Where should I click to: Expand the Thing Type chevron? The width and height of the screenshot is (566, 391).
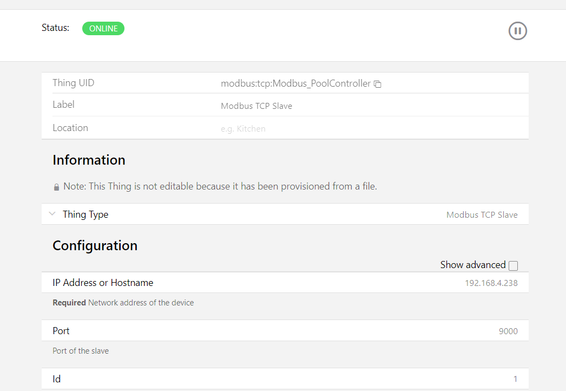[52, 214]
